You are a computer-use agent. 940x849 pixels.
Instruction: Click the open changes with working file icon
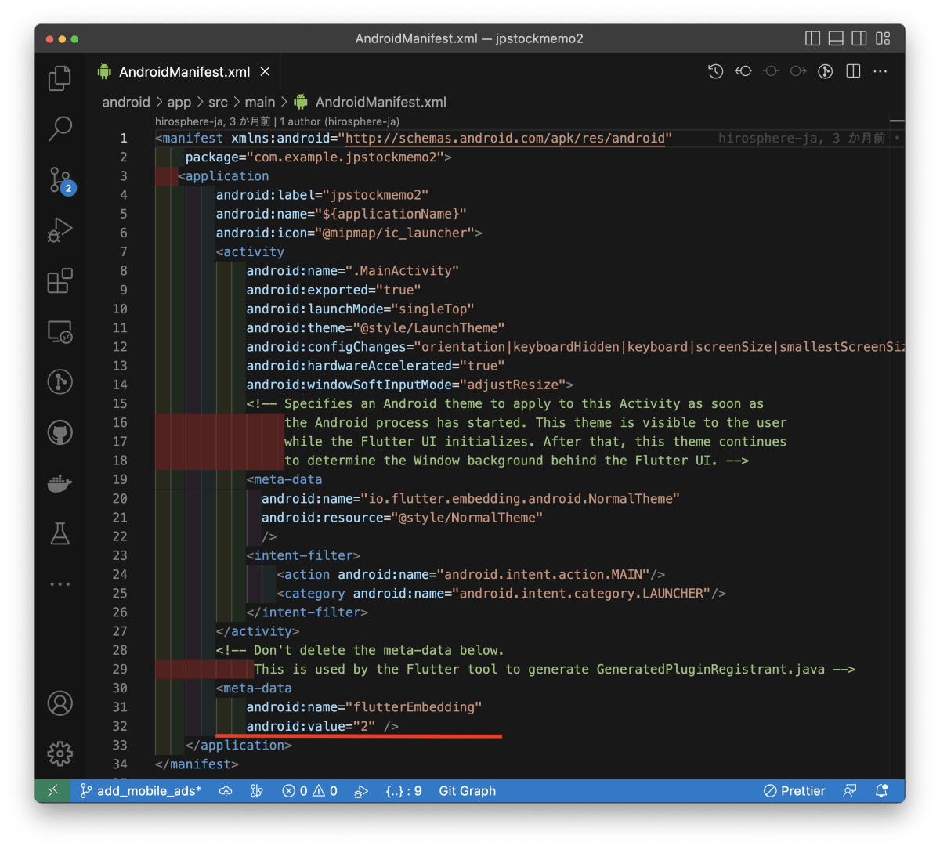click(771, 71)
